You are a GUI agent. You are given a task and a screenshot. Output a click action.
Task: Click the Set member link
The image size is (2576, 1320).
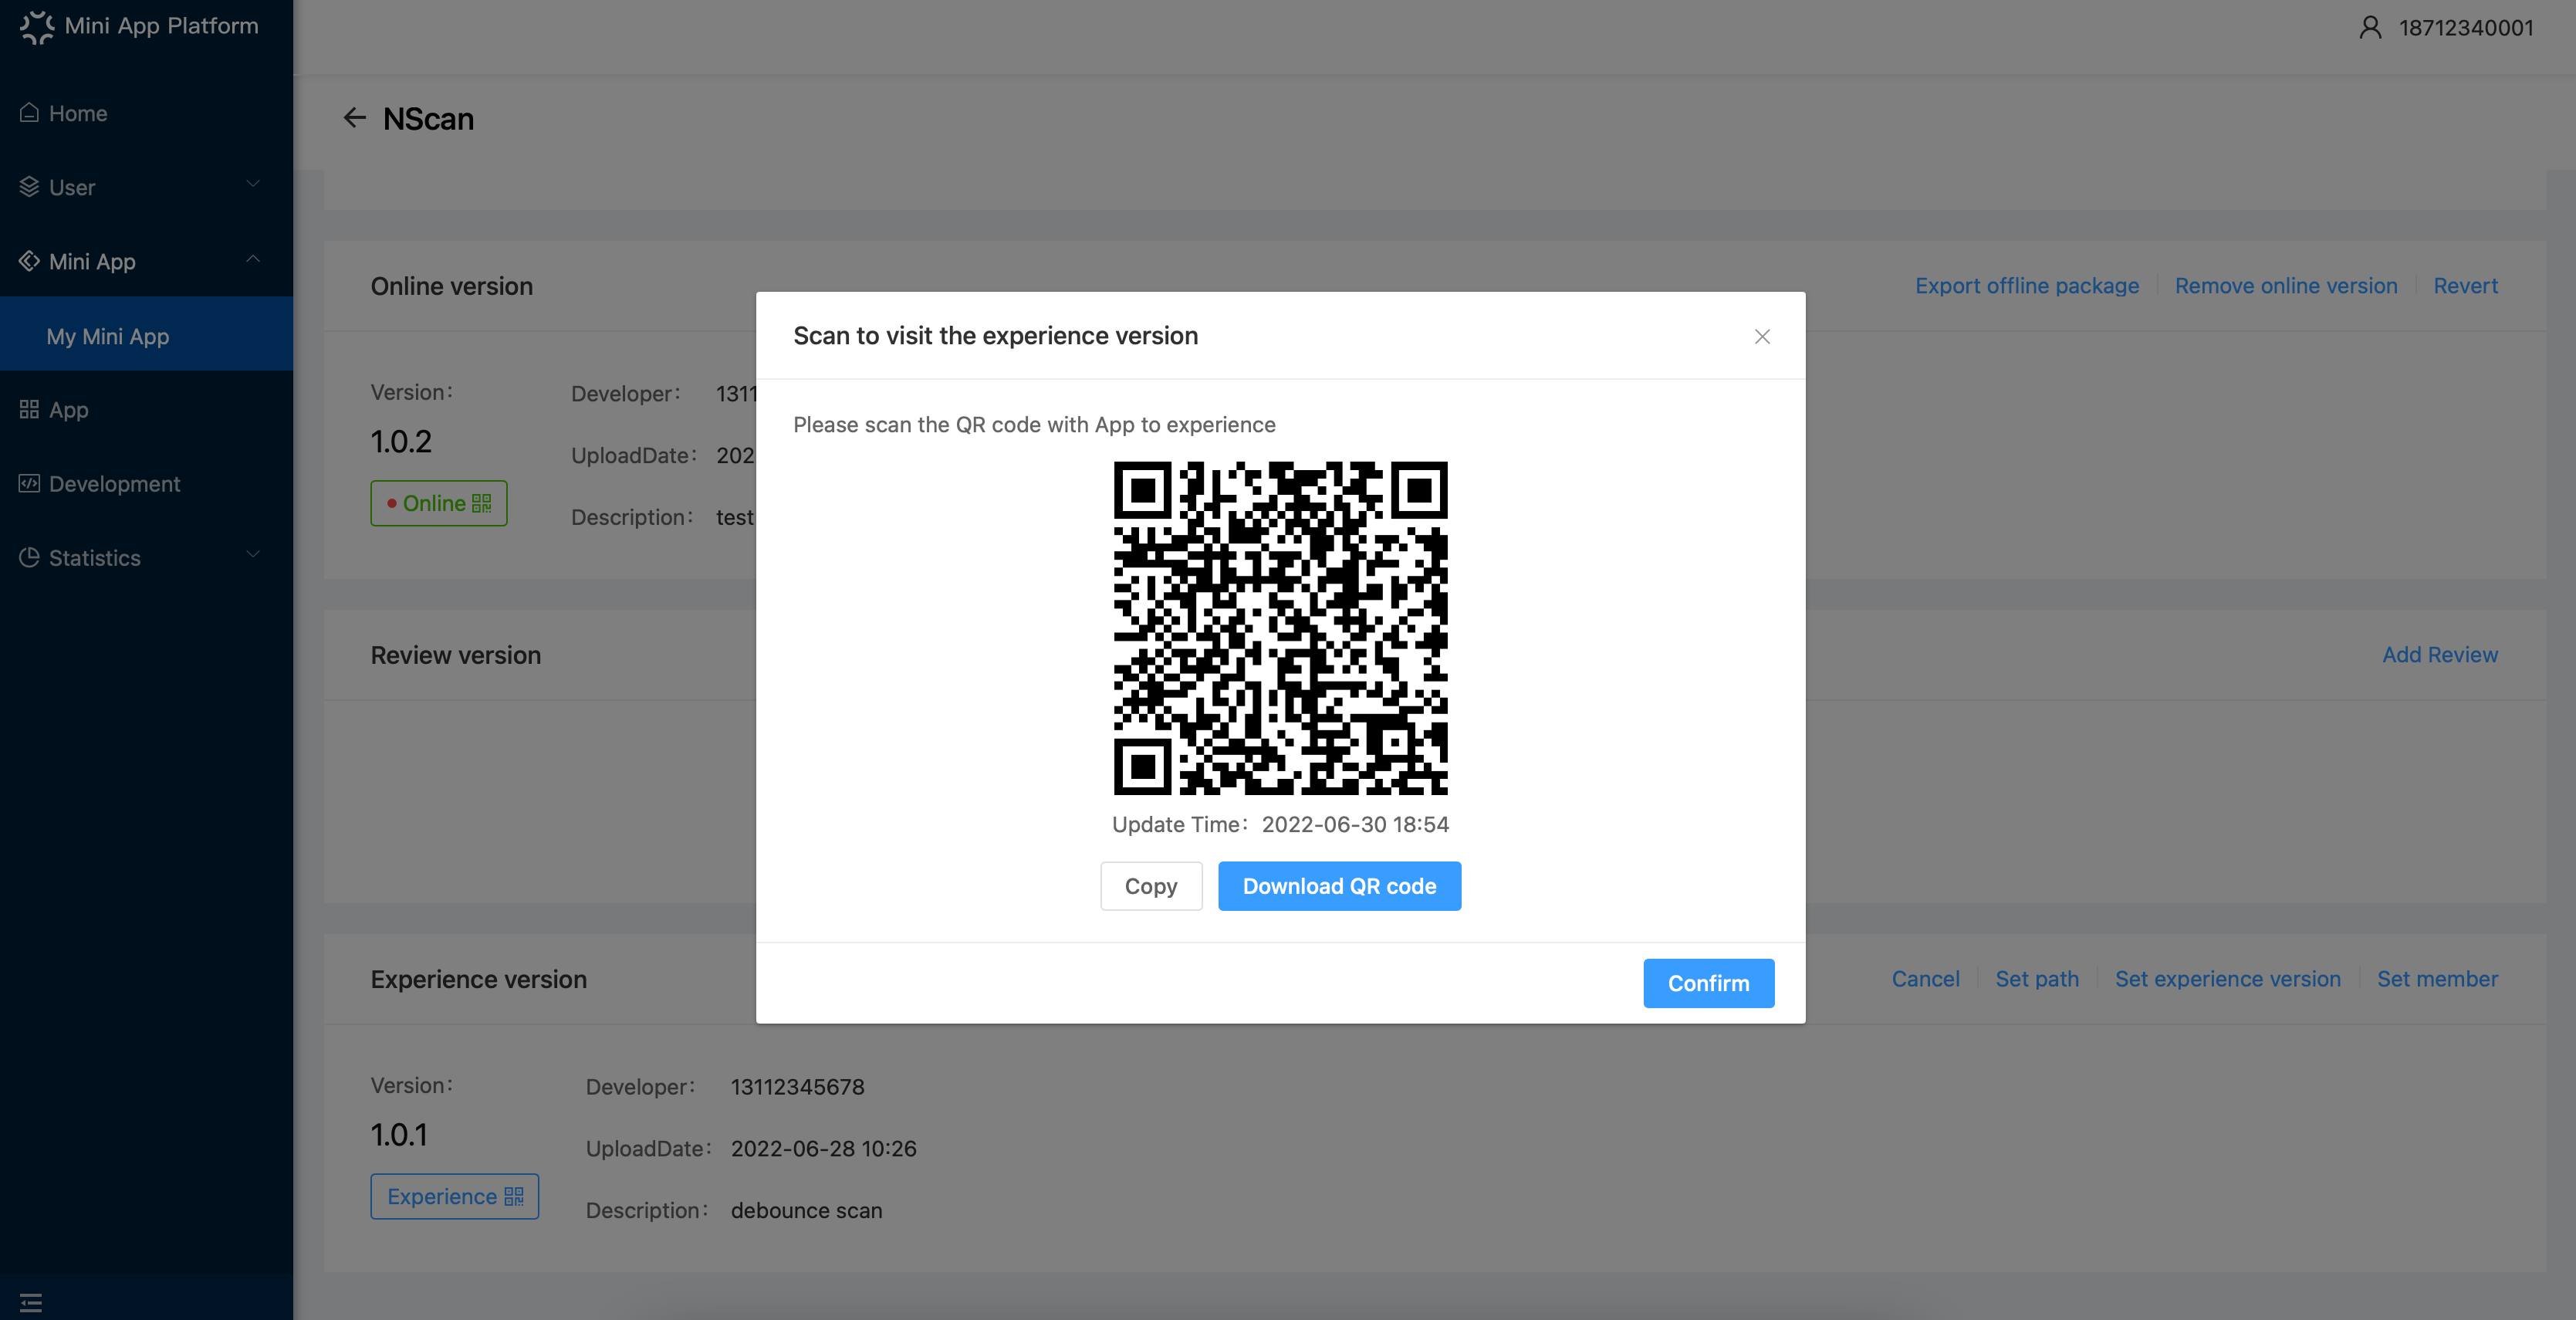2437,979
